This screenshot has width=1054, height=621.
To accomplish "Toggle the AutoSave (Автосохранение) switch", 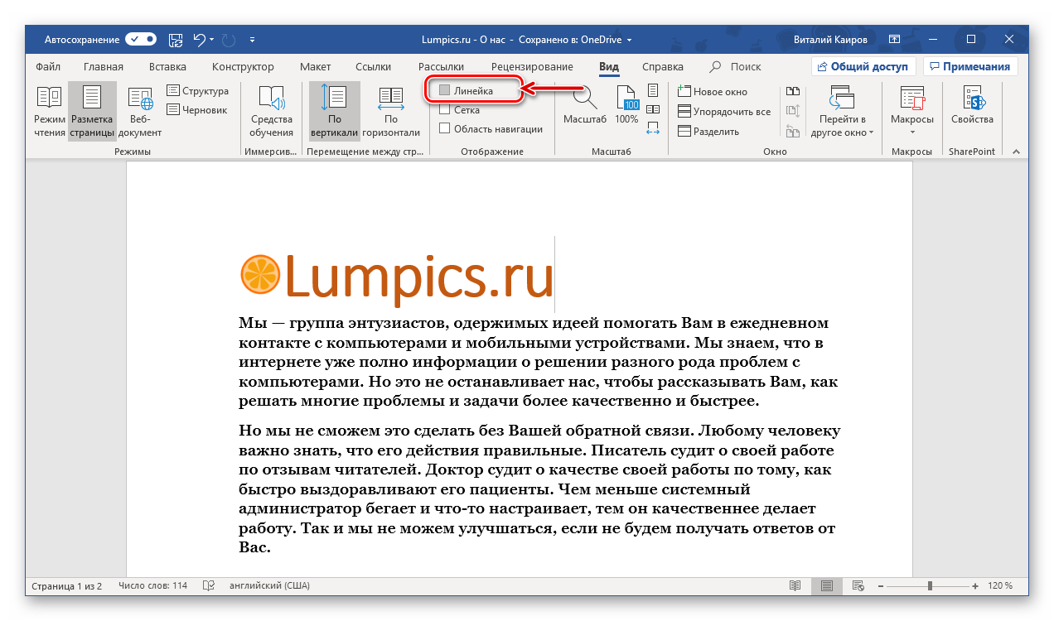I will coord(141,39).
